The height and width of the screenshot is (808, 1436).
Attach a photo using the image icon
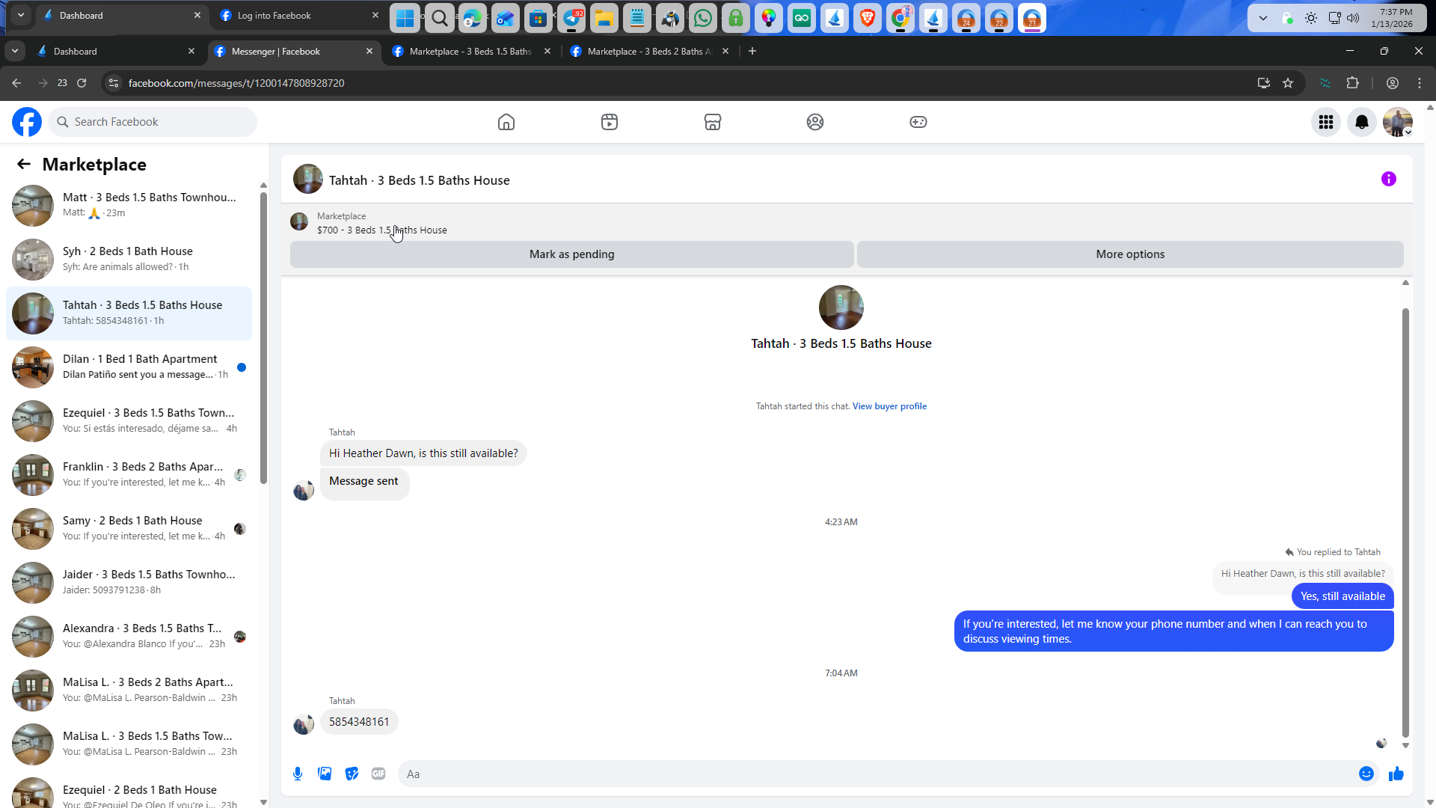coord(325,774)
